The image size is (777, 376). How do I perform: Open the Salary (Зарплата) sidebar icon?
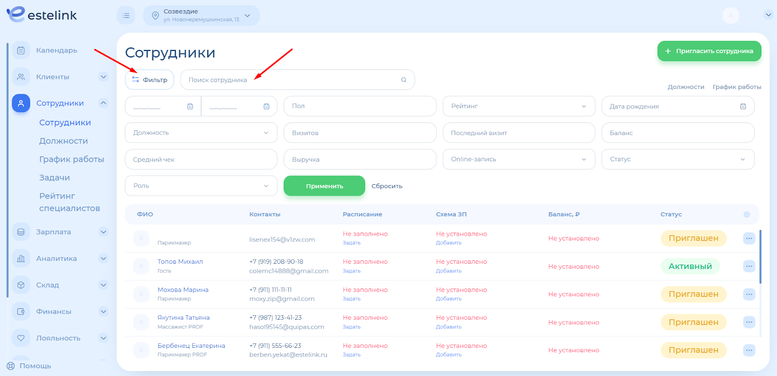(21, 232)
